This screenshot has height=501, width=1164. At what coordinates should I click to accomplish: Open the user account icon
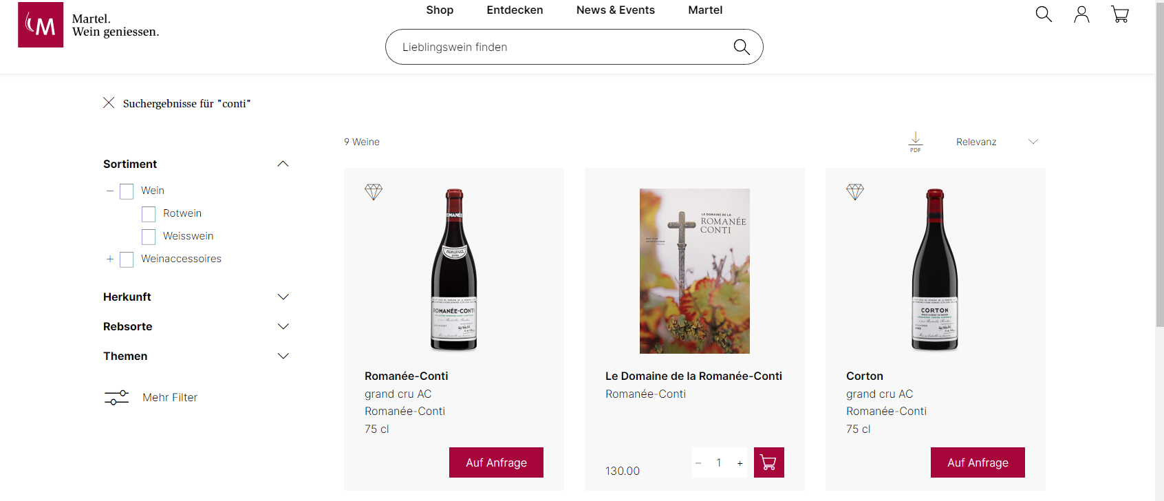(1081, 14)
